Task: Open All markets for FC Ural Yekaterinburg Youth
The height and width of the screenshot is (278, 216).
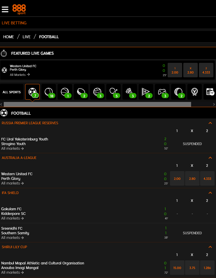Action: (12, 149)
